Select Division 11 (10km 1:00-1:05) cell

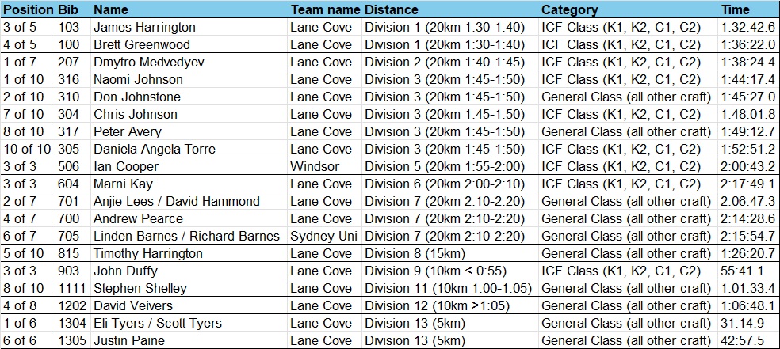pos(450,288)
